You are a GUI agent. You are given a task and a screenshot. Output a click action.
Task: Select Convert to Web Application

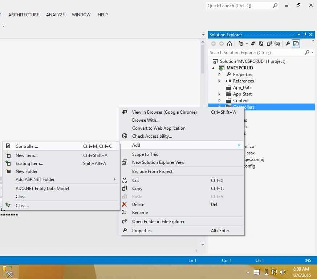tap(182, 128)
